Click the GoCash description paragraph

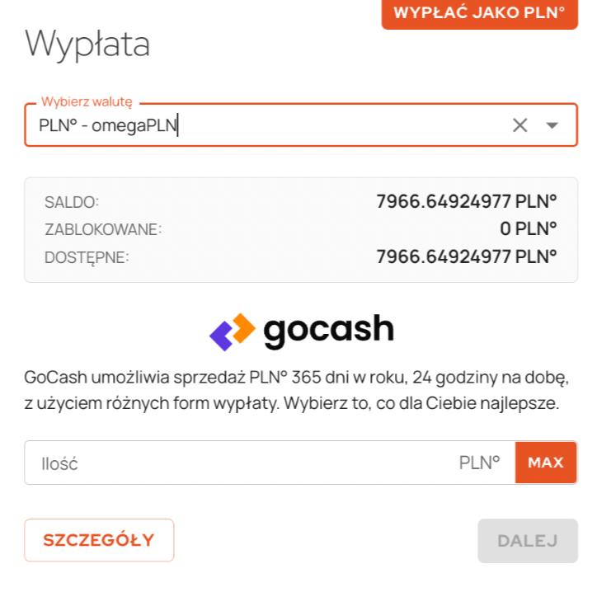click(x=296, y=390)
